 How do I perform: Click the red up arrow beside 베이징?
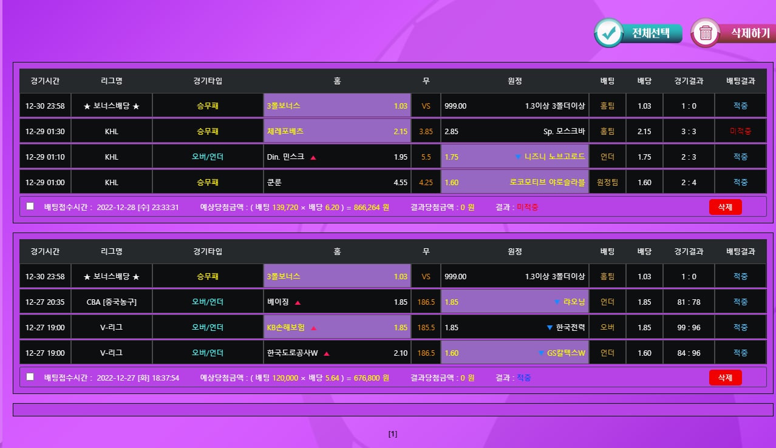(x=298, y=302)
